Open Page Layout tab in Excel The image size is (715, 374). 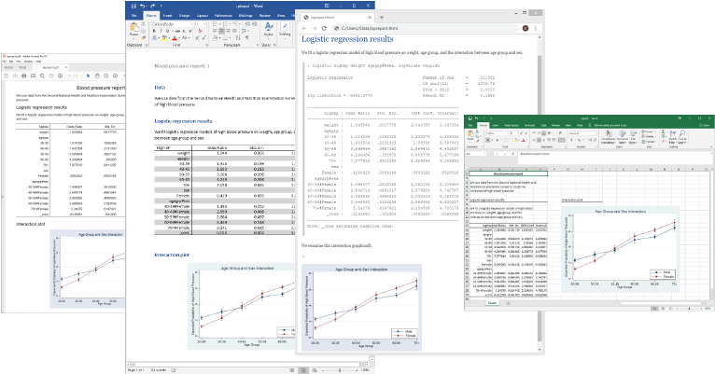point(512,125)
